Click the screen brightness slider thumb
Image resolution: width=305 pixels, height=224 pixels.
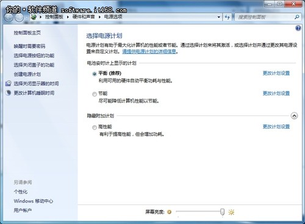222,212
